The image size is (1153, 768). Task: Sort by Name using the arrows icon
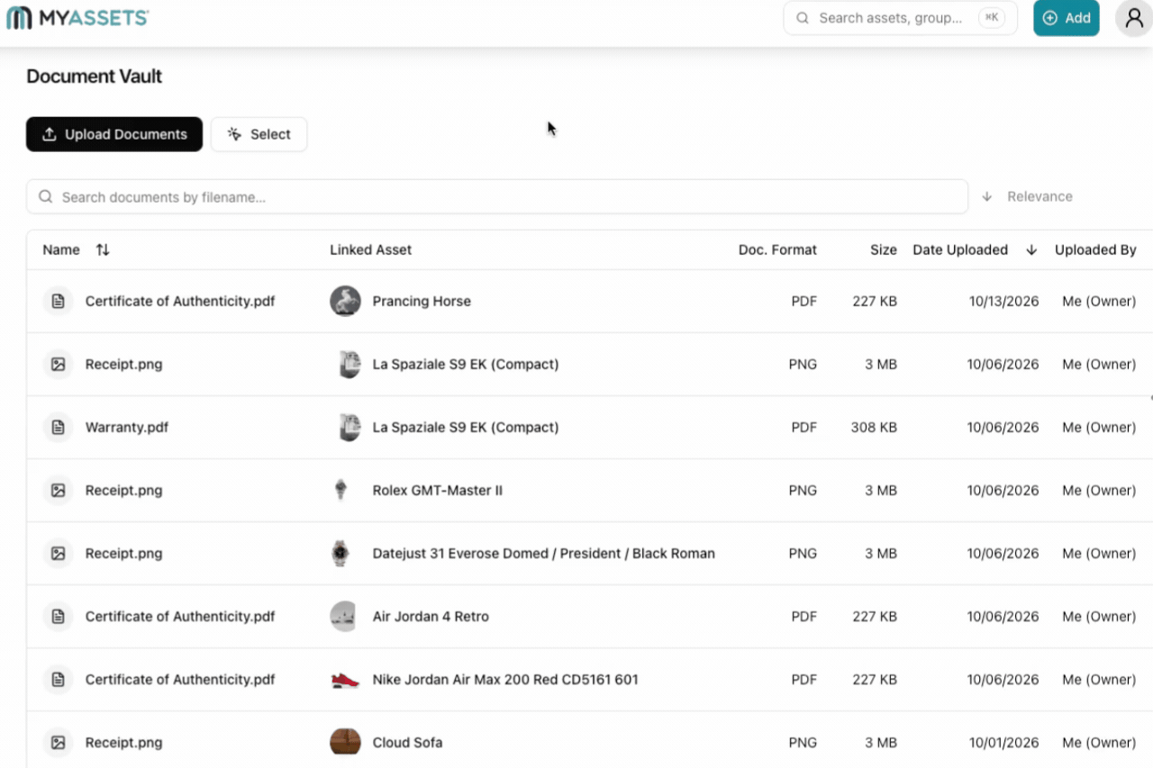point(103,250)
